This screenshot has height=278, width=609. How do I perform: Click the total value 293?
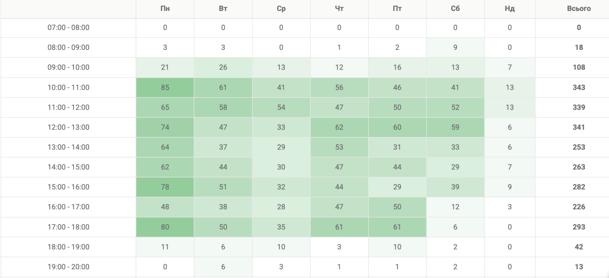tap(579, 227)
